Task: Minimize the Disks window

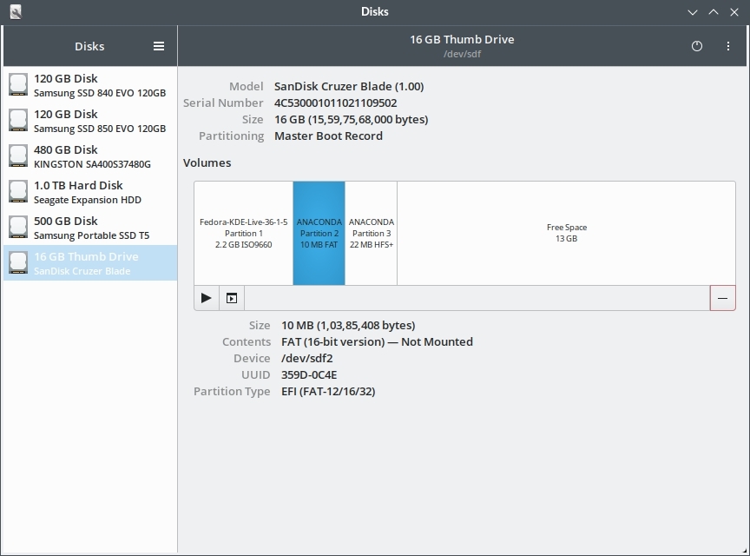Action: (x=692, y=12)
